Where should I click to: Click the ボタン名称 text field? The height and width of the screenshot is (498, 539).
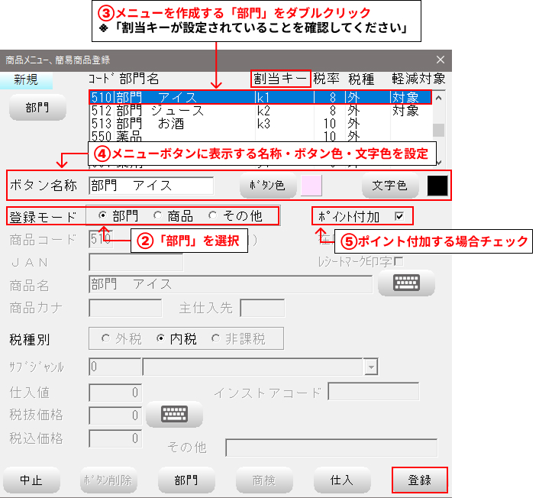tap(150, 186)
